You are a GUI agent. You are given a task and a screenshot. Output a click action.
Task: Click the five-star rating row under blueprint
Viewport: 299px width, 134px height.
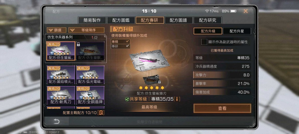[152, 88]
